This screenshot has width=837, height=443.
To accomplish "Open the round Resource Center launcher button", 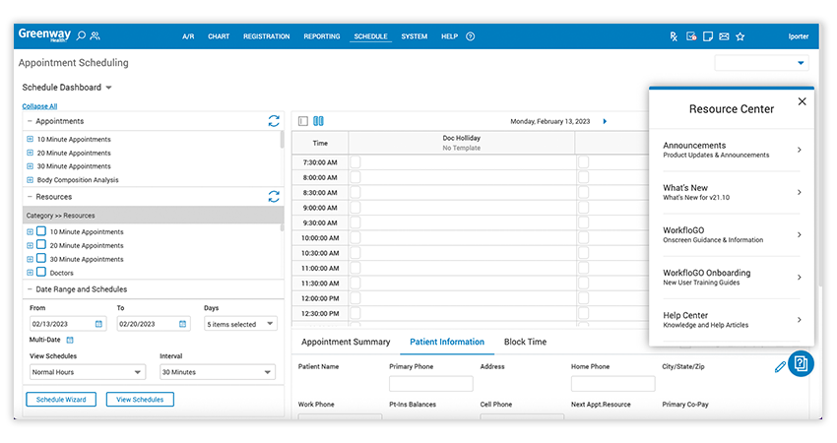I will coord(801,363).
